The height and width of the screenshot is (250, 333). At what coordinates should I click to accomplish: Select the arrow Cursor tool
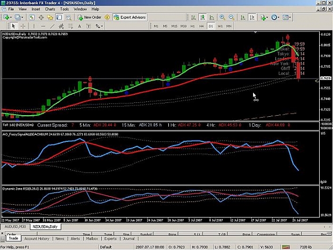point(13,26)
